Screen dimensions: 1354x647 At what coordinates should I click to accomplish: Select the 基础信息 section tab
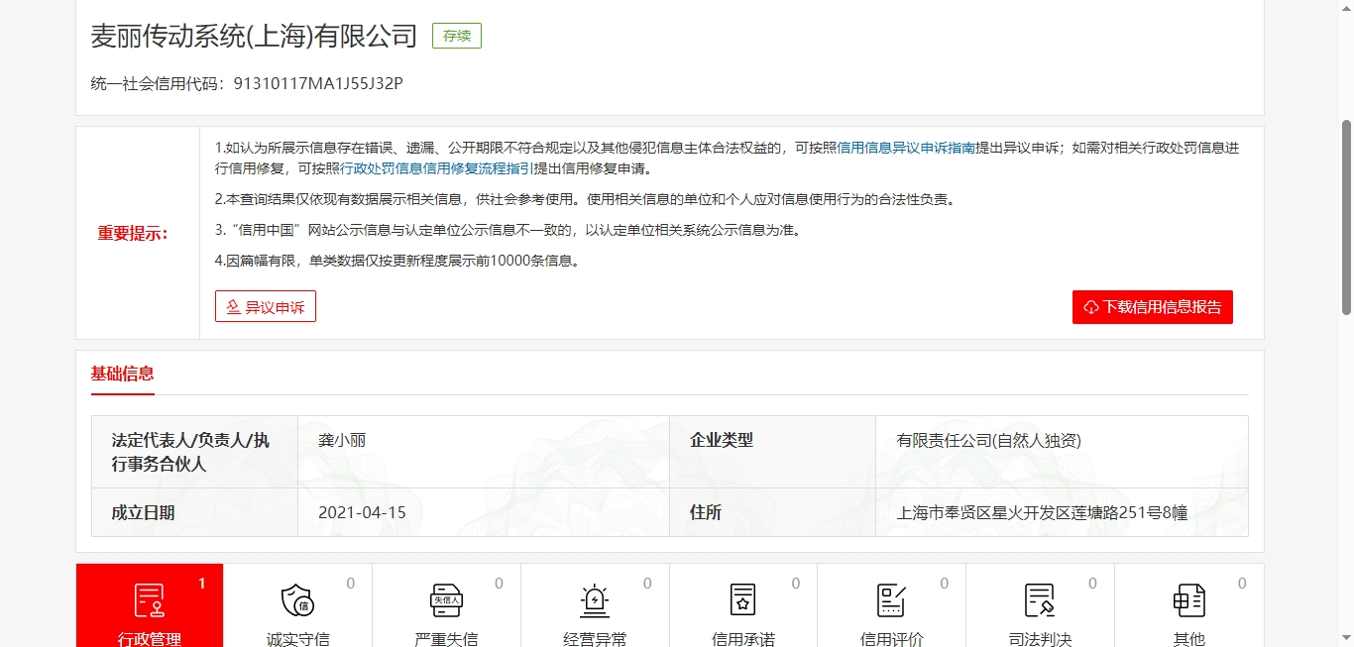(x=123, y=374)
